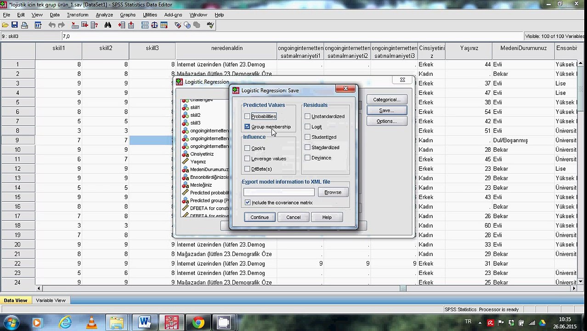Screen dimensions: 587x331
Task: Tick the Leverage values checkbox
Action: click(247, 159)
